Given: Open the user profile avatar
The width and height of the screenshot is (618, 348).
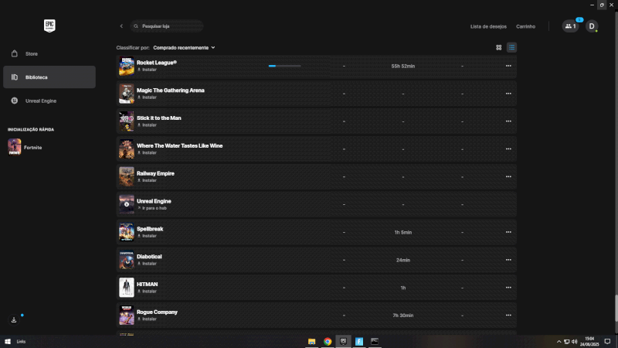Looking at the screenshot, I should click(592, 26).
